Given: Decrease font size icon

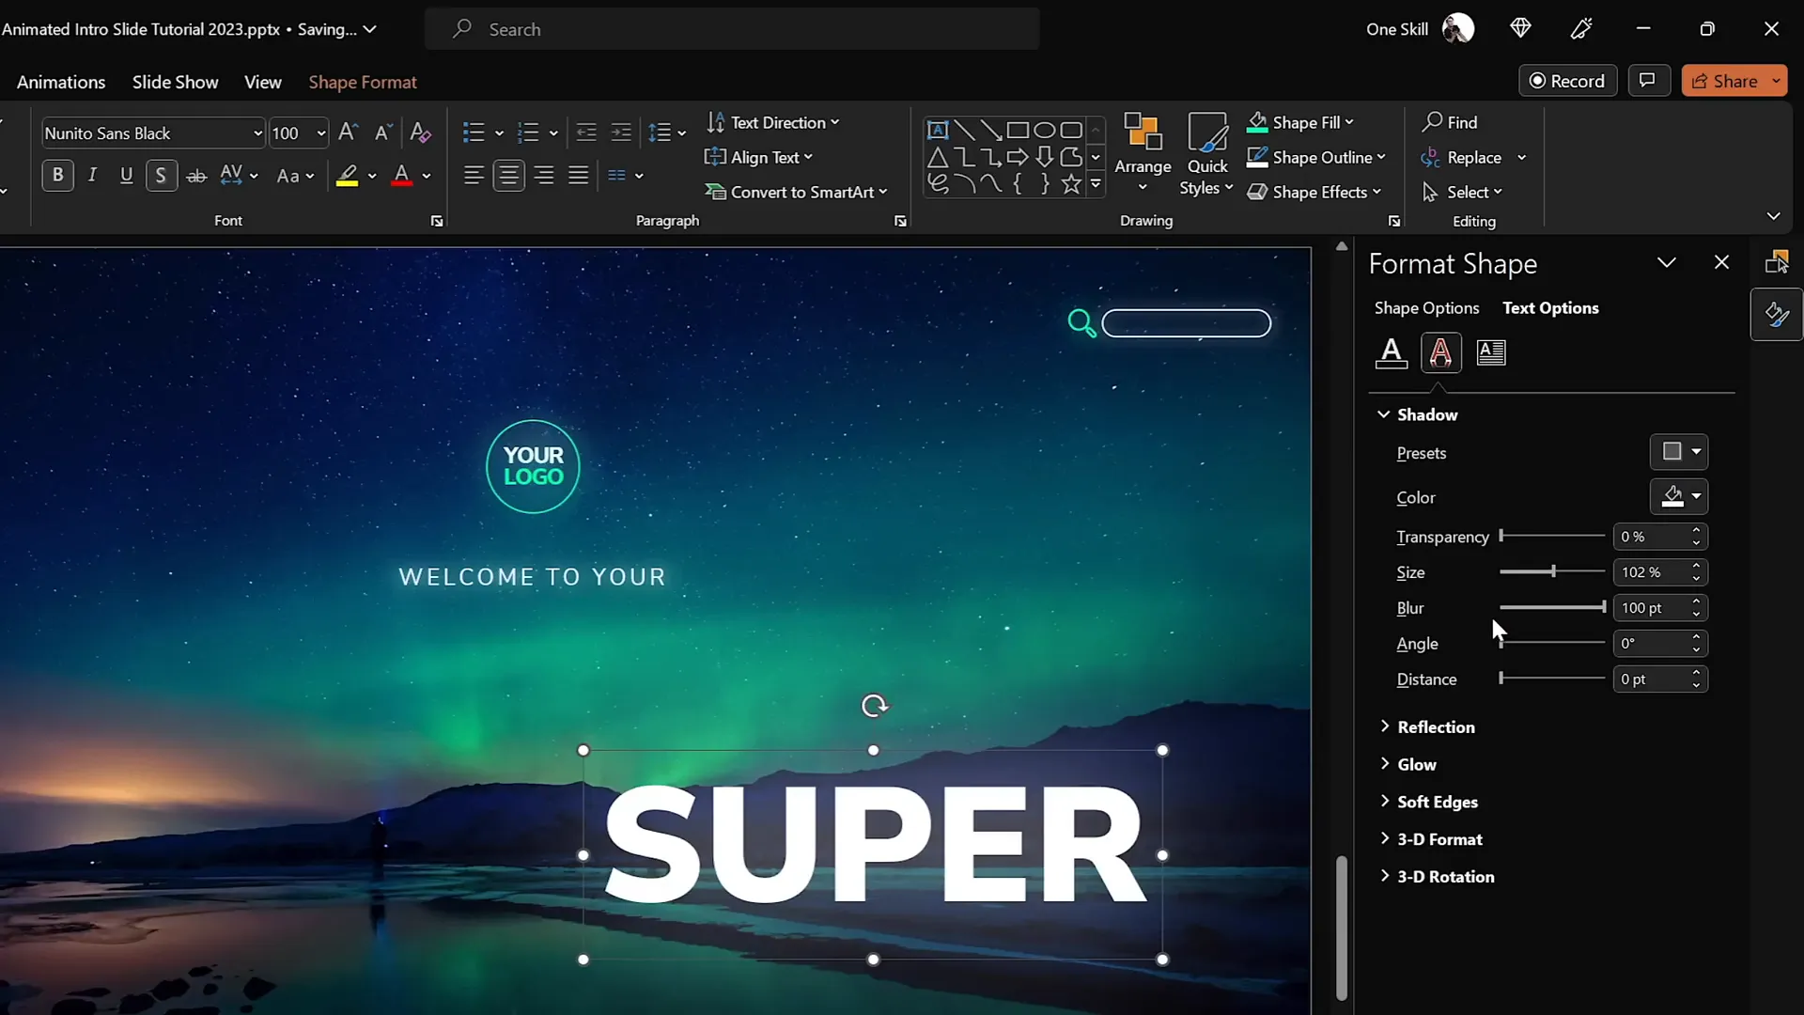Looking at the screenshot, I should 382,133.
